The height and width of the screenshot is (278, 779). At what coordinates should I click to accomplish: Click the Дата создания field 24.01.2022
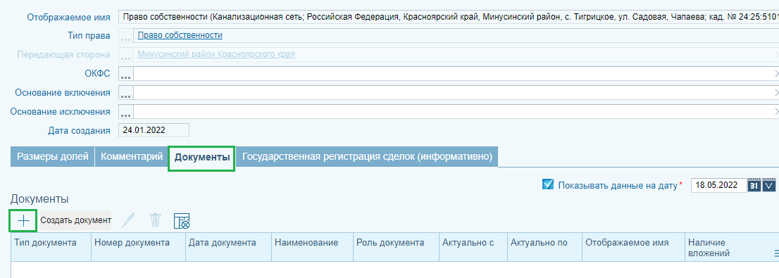154,131
